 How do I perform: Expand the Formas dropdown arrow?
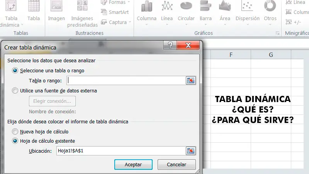coord(129,2)
